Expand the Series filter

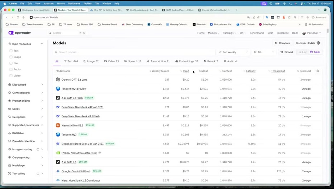26,109
